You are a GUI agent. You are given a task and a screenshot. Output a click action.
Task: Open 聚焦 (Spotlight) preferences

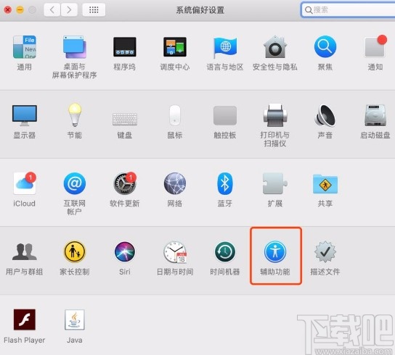tap(325, 47)
